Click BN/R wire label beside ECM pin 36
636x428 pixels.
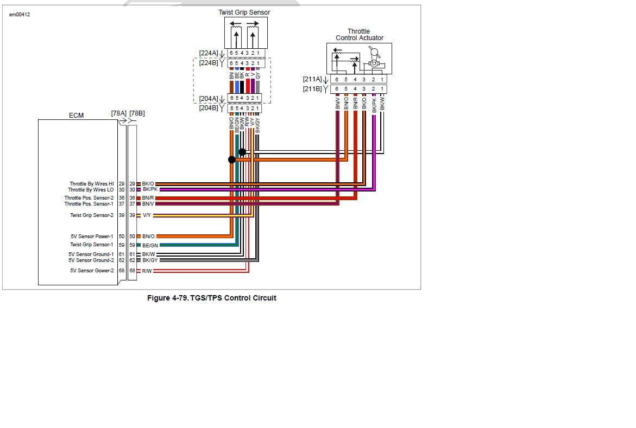[x=148, y=198]
